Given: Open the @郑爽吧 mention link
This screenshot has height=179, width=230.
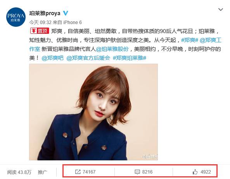Looking at the screenshot, I should click(52, 58).
